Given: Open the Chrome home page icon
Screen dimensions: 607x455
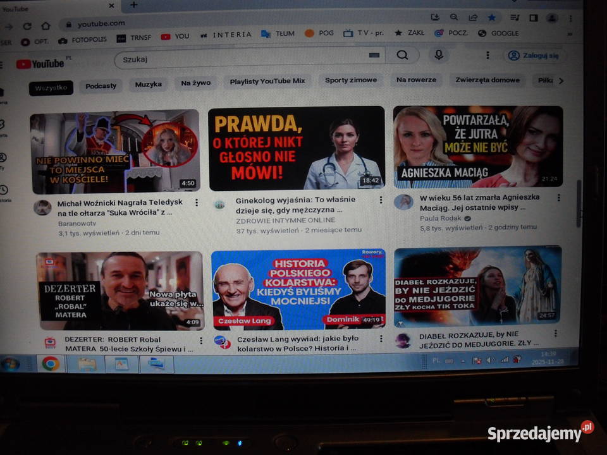Looking at the screenshot, I should pos(46,26).
